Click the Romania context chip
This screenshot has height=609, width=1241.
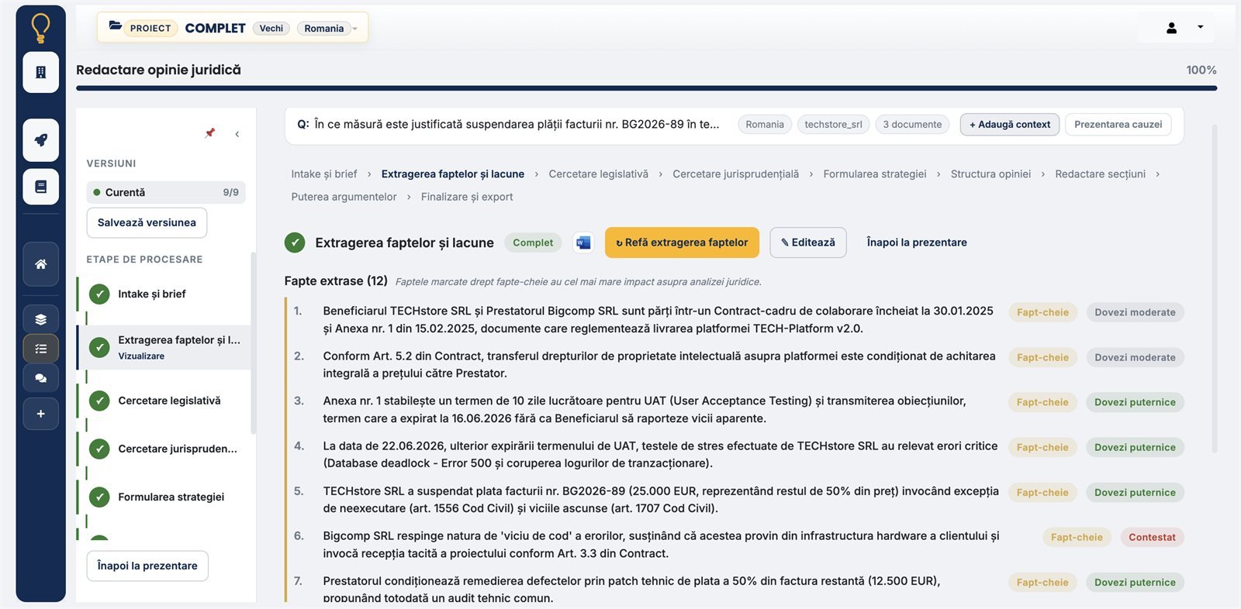click(x=765, y=124)
